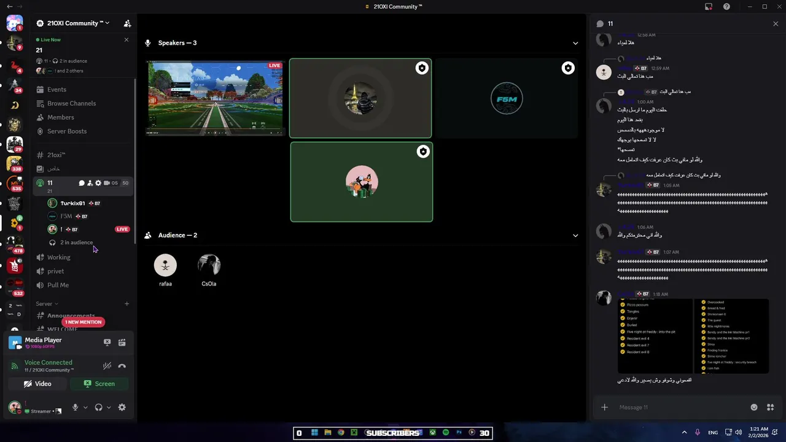
Task: Add a channel to Server category
Action: 126,304
